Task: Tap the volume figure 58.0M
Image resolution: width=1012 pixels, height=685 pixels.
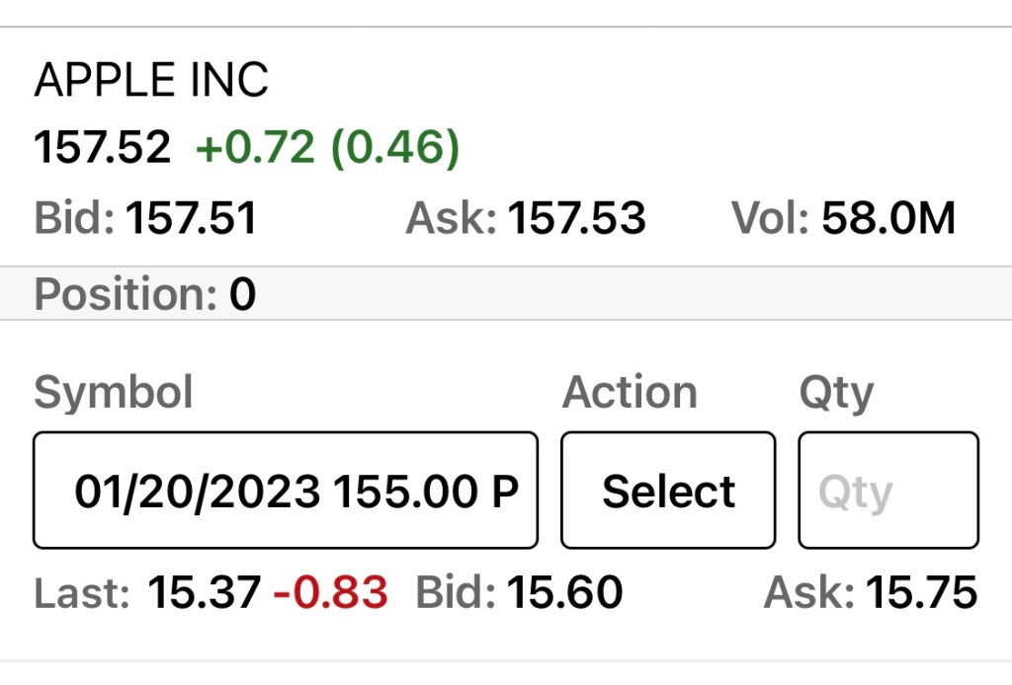Action: [x=888, y=218]
